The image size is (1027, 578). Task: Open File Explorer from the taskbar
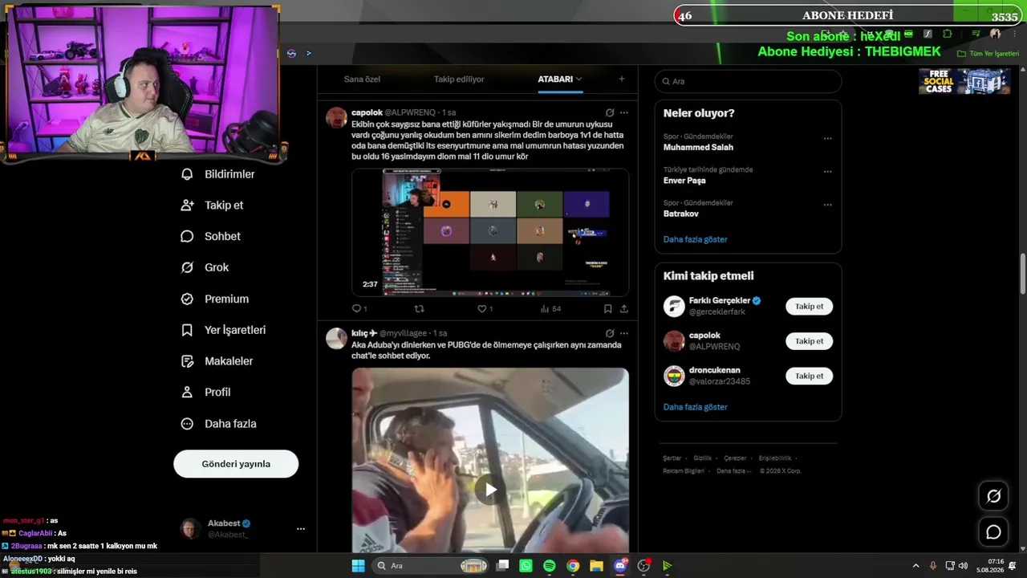click(596, 566)
